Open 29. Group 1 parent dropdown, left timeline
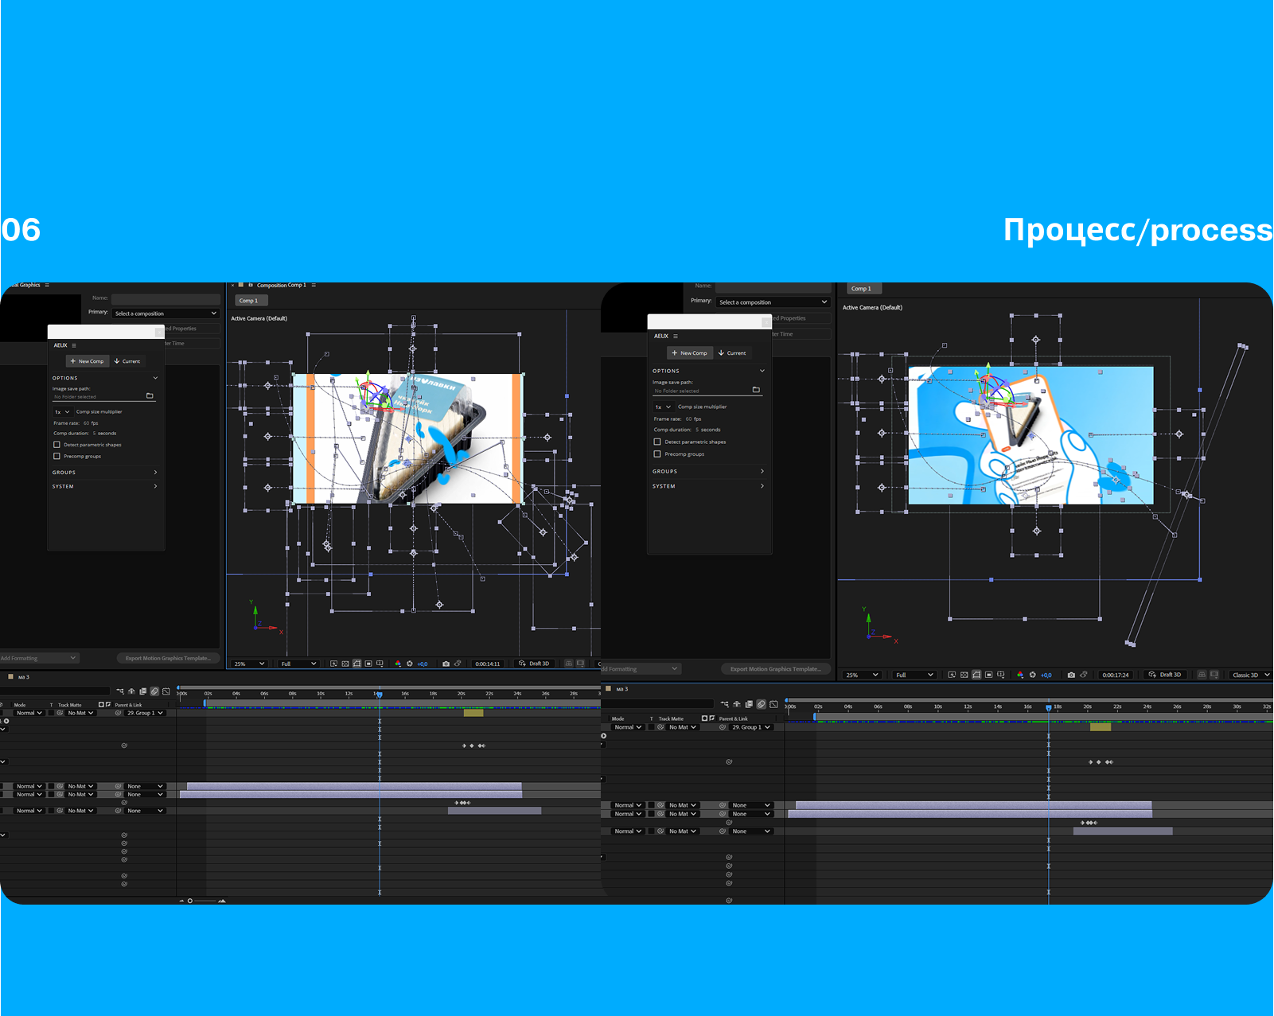This screenshot has height=1016, width=1274. click(145, 713)
